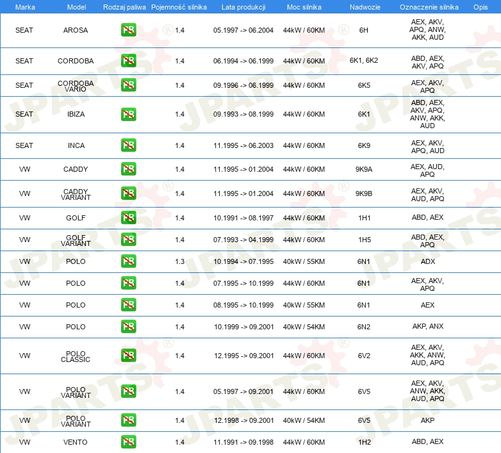This screenshot has width=501, height=453.
Task: Click the Oznaczenie silnika column header
Action: 429,7
